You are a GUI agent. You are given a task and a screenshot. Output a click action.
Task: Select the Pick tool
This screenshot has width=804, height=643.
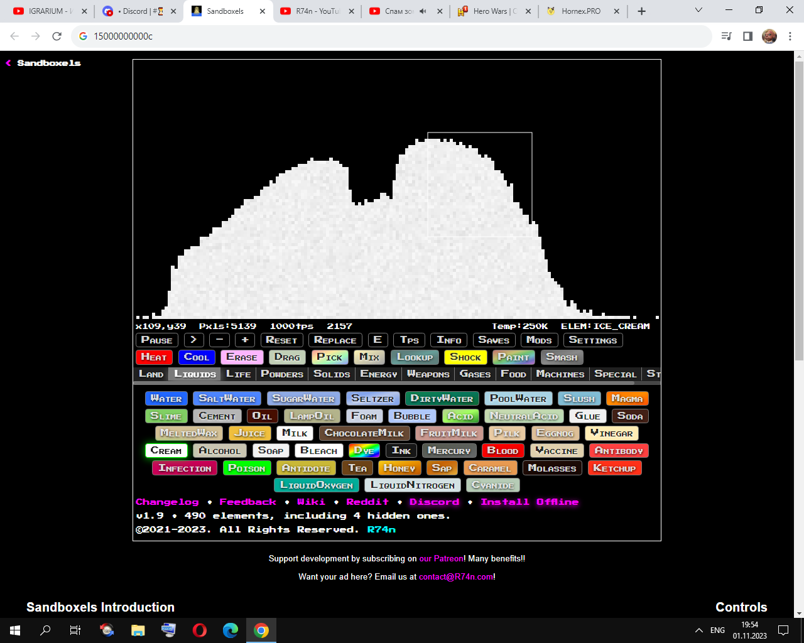click(330, 357)
